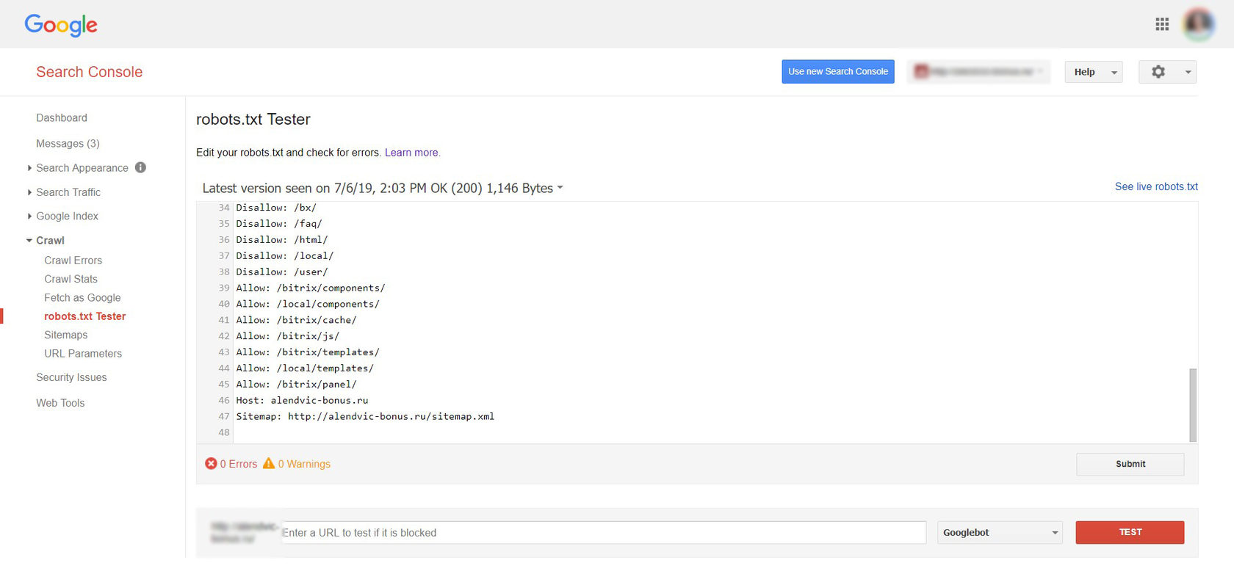Go to Dashboard
1234x582 pixels.
(x=62, y=117)
